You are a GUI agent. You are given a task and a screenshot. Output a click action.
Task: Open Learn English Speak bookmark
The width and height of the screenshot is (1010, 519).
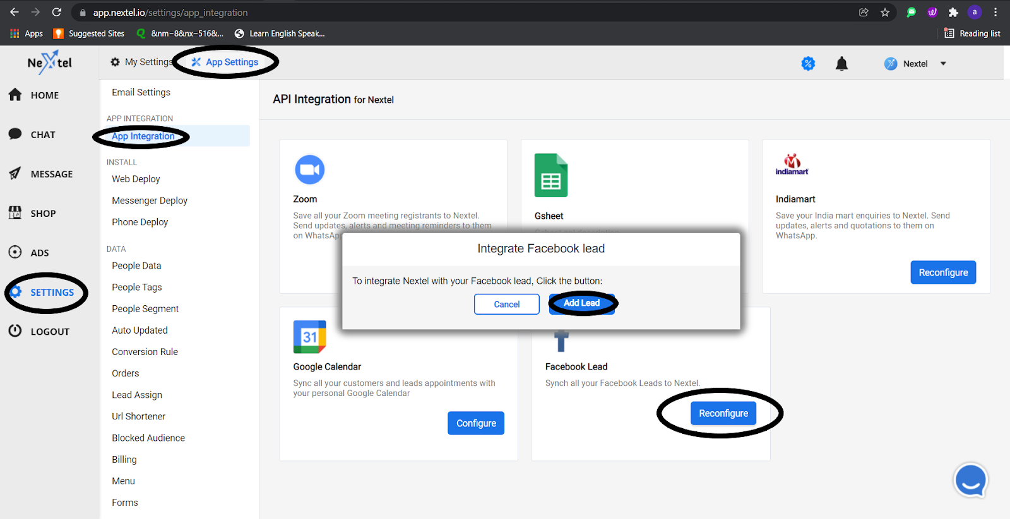point(280,33)
